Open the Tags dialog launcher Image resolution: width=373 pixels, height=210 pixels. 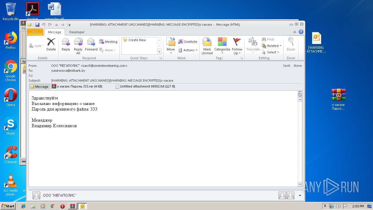coord(242,58)
